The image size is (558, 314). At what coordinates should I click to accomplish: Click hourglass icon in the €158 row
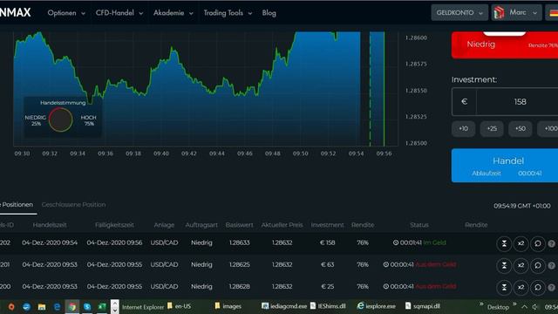point(504,244)
